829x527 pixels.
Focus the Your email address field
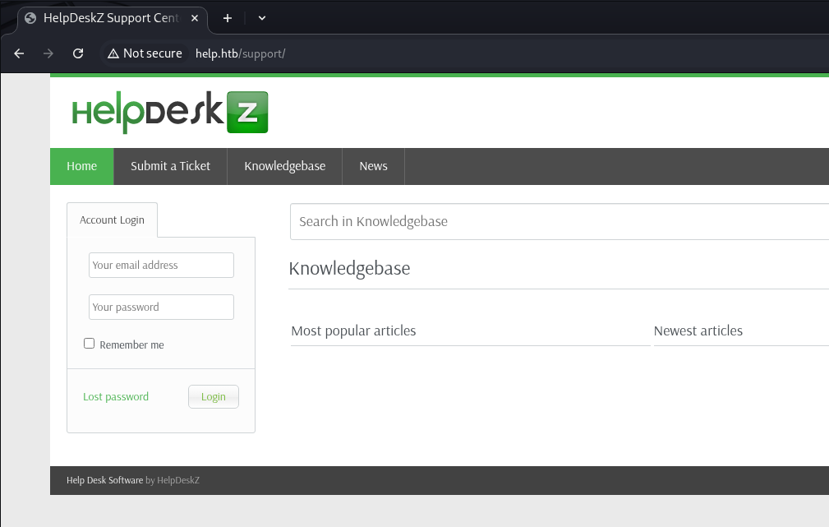161,266
